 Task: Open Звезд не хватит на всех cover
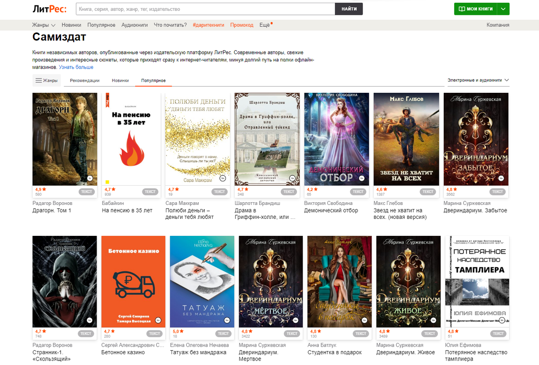[x=406, y=139]
